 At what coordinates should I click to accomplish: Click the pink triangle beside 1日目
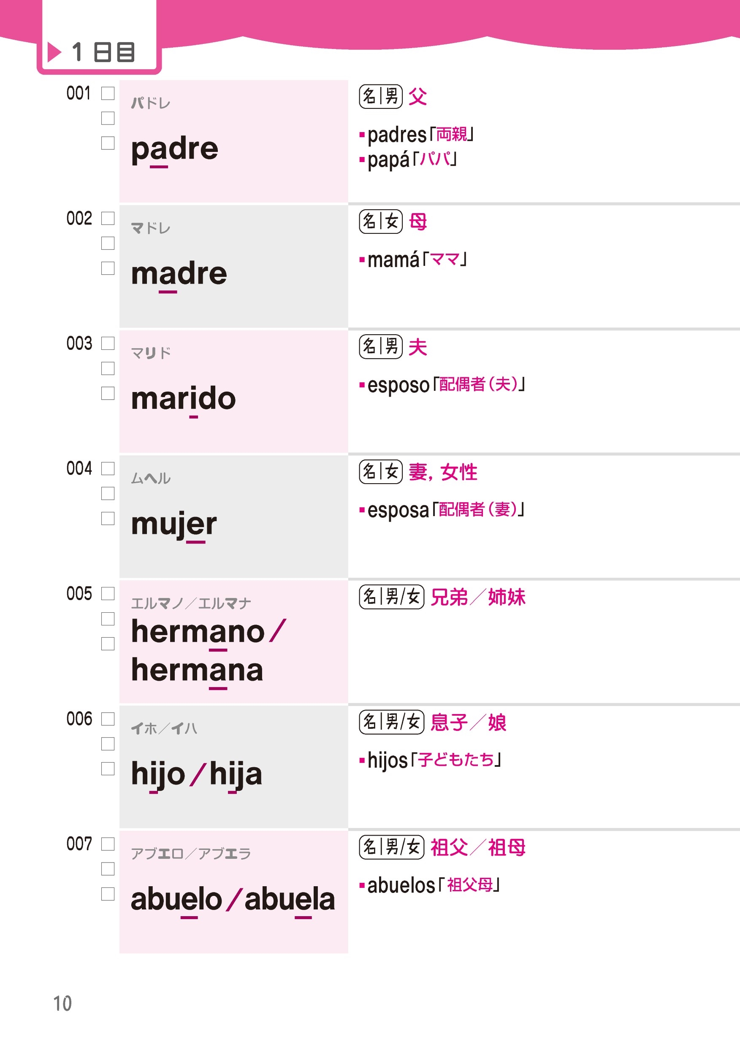pyautogui.click(x=54, y=52)
